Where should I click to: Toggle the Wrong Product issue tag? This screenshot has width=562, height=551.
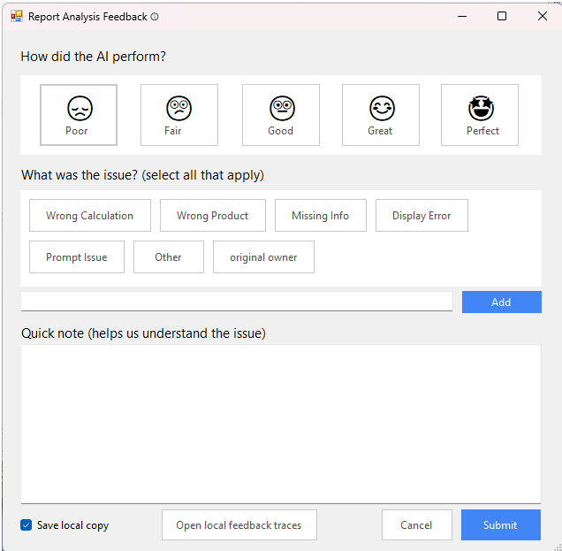click(212, 216)
